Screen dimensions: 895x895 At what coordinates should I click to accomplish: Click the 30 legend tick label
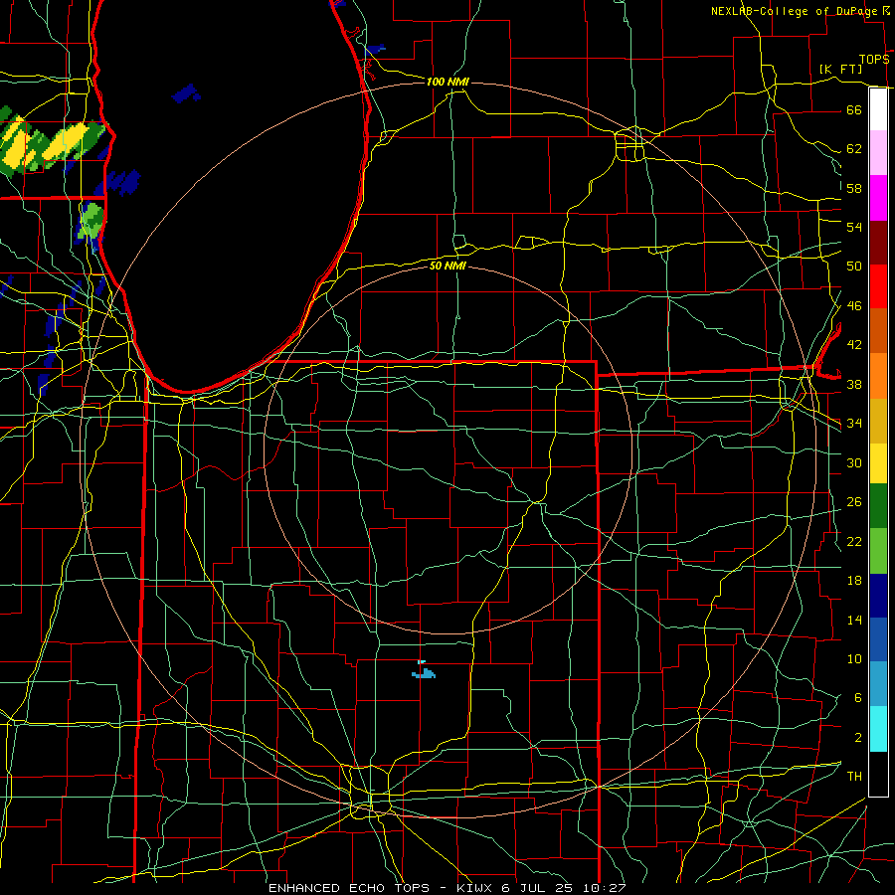click(x=854, y=462)
